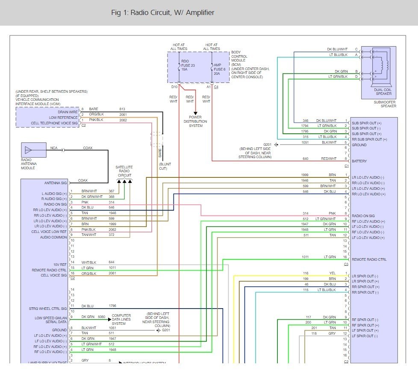
Task: Click the "LF SPKR OUT (-)" label
Action: [x=365, y=336]
